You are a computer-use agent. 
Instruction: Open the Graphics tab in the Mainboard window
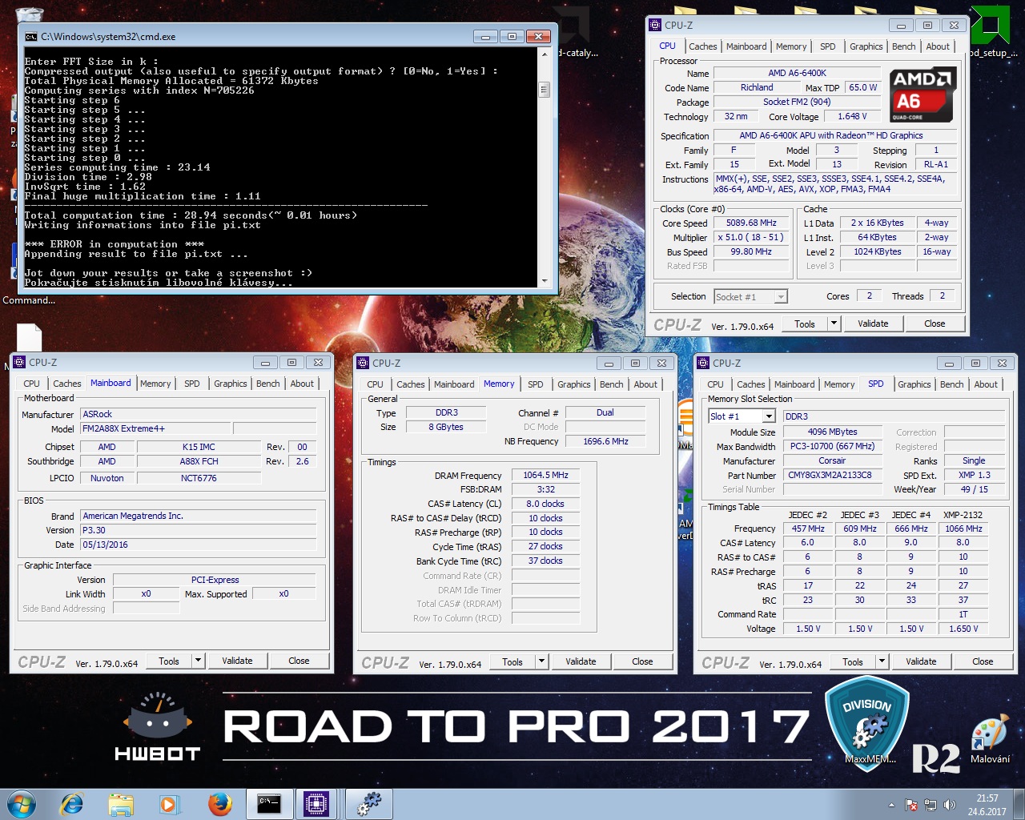tap(231, 384)
